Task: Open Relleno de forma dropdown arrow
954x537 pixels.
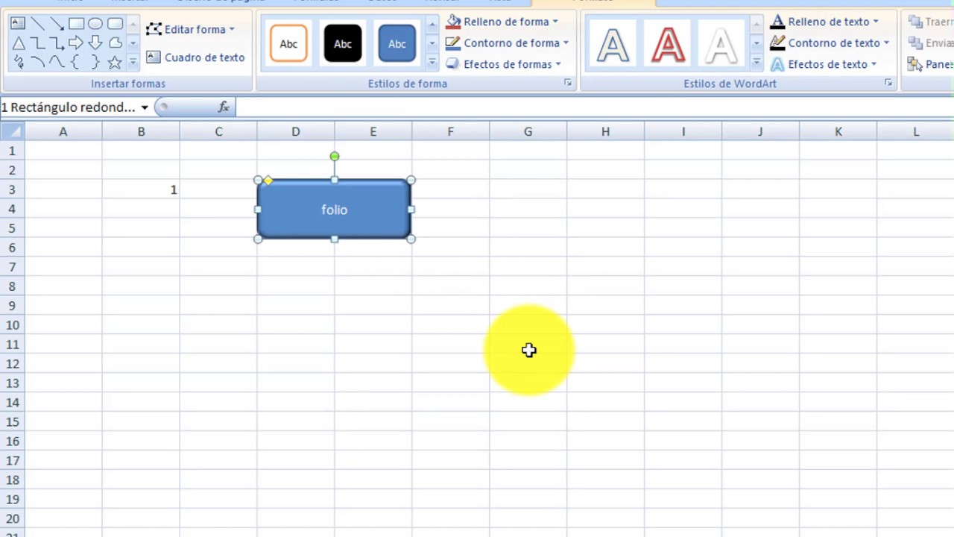Action: (x=555, y=22)
